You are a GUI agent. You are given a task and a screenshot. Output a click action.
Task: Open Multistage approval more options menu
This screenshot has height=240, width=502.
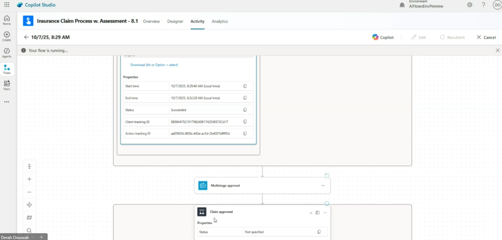point(323,186)
